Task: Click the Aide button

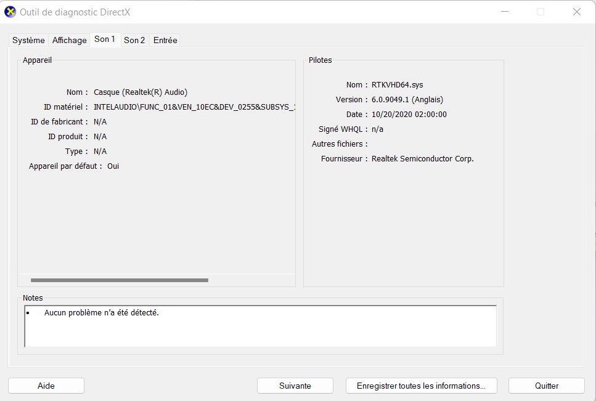Action: [46, 386]
